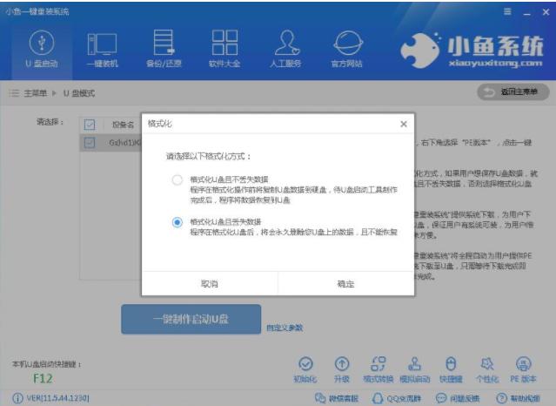The width and height of the screenshot is (556, 406).
Task: Click the 升级 icon
Action: coord(342,369)
